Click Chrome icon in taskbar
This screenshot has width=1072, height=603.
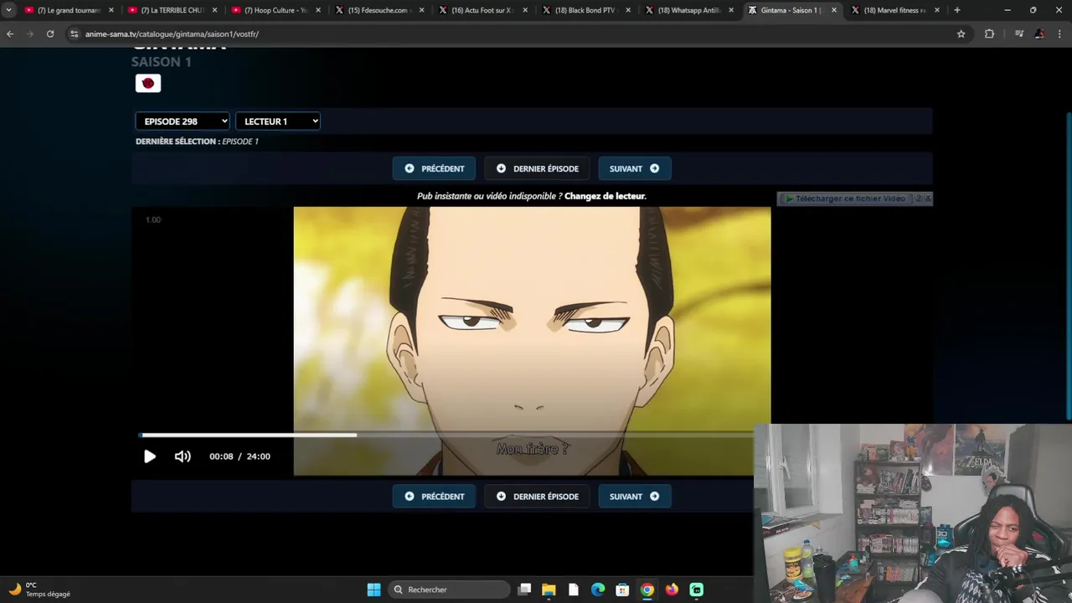[x=647, y=590]
